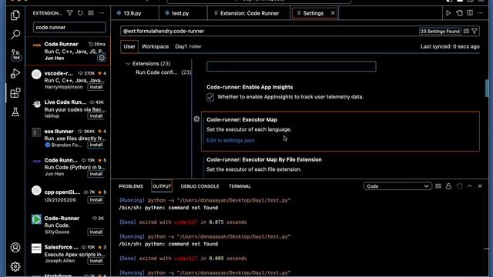
Task: Click the empty setting text box above App Insights
Action: [x=291, y=66]
